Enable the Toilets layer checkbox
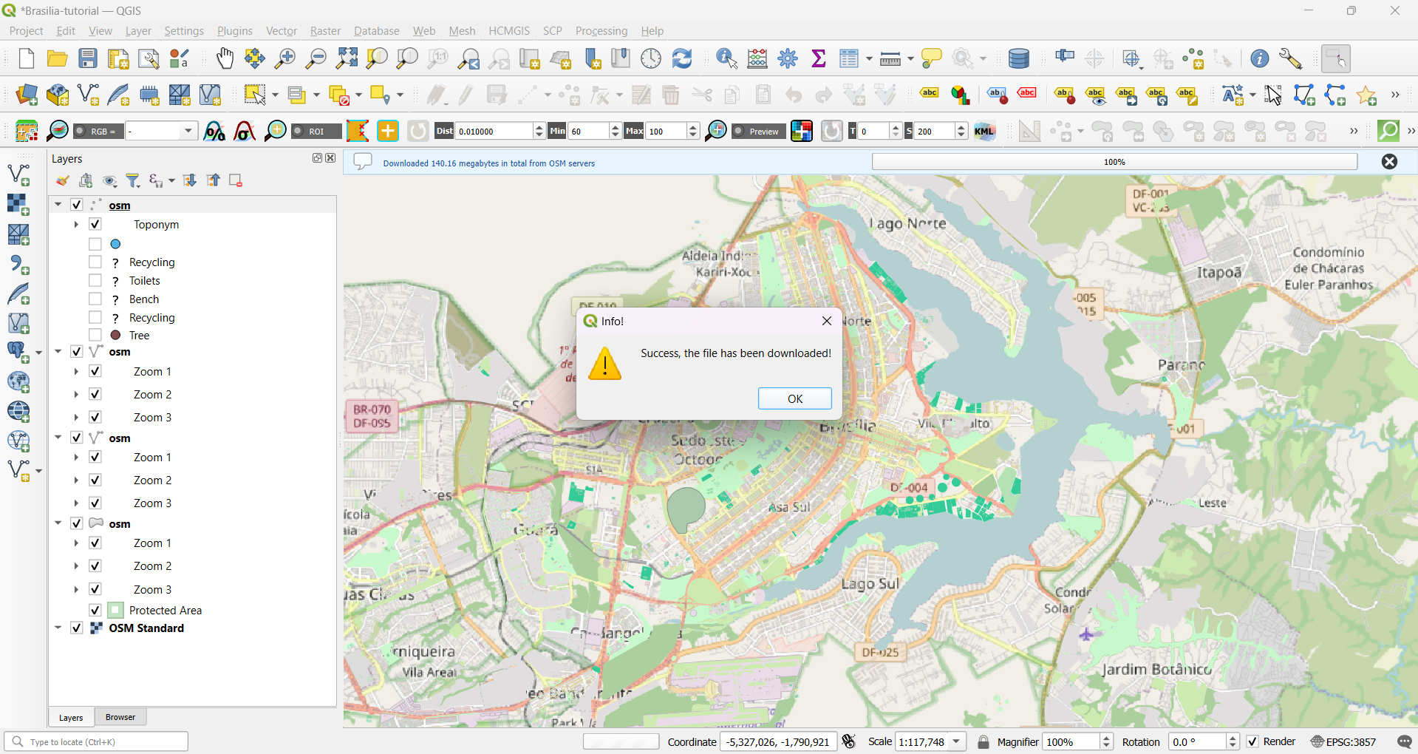Image resolution: width=1418 pixels, height=754 pixels. [x=95, y=280]
